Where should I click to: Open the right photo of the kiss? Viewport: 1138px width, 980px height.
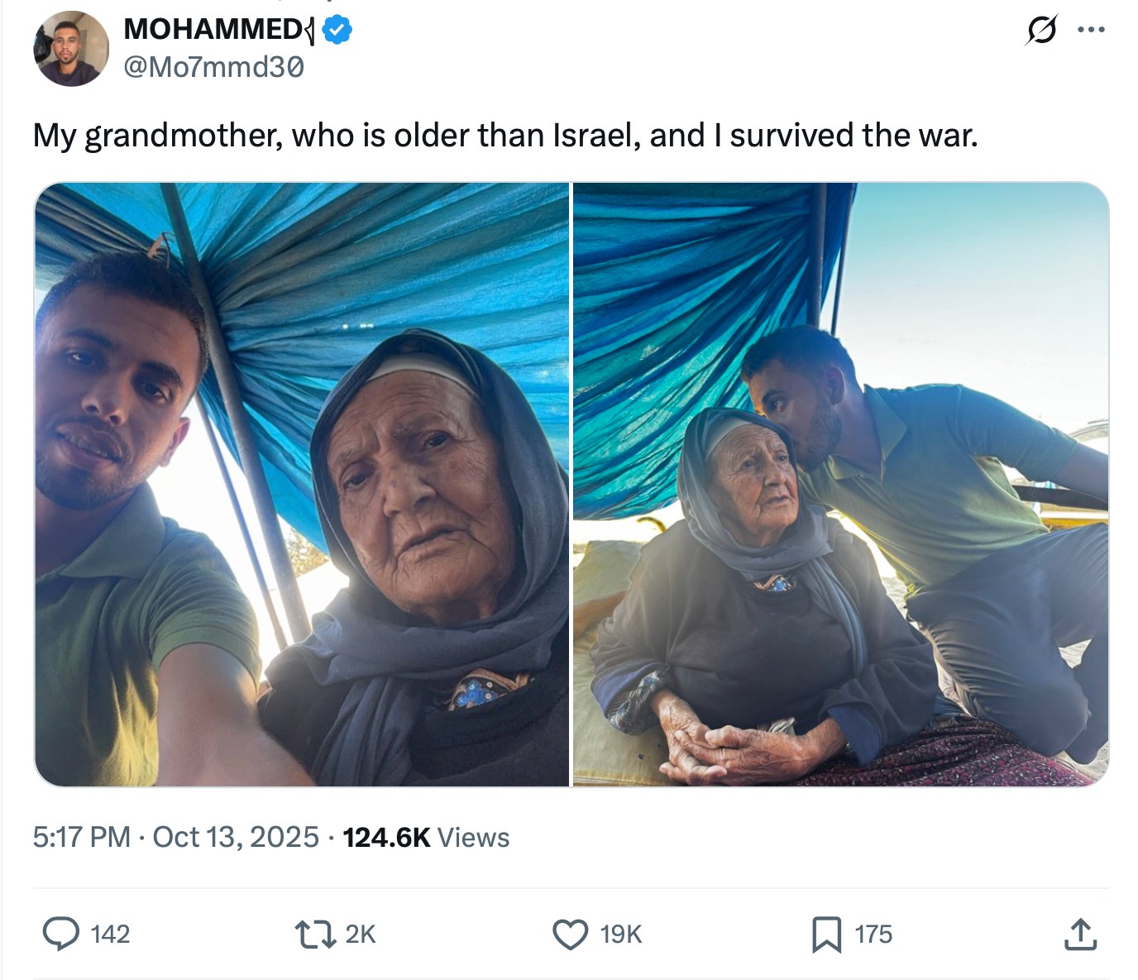[x=840, y=484]
